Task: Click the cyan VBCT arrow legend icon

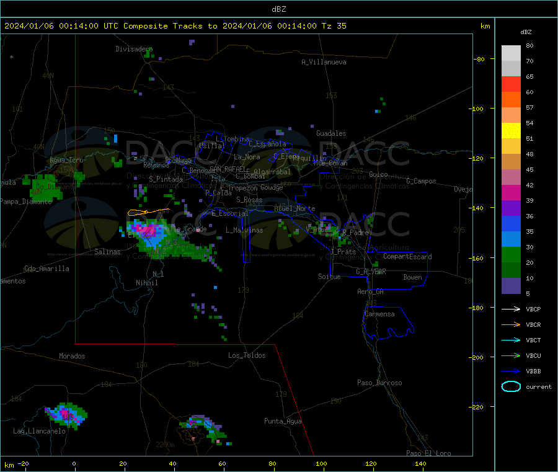Action: [x=511, y=340]
